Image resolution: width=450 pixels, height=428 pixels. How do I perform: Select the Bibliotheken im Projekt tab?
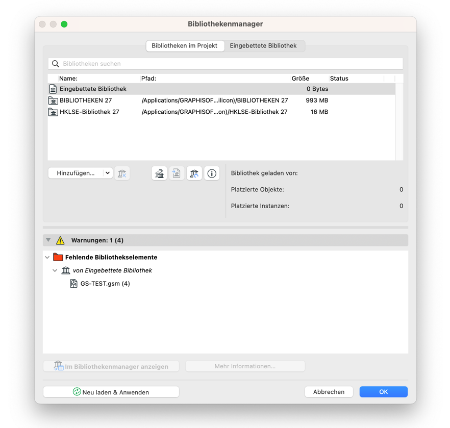pos(186,45)
